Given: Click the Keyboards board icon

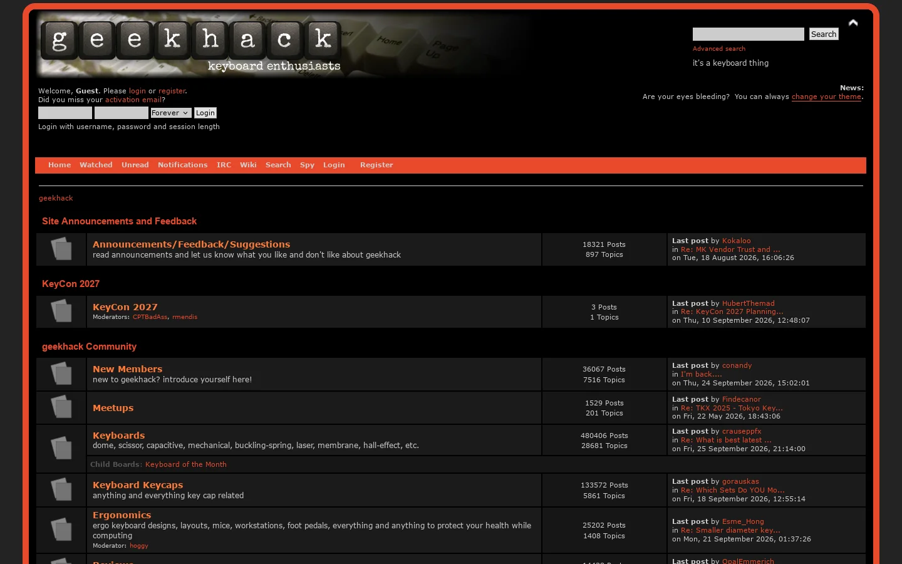Looking at the screenshot, I should pos(61,447).
